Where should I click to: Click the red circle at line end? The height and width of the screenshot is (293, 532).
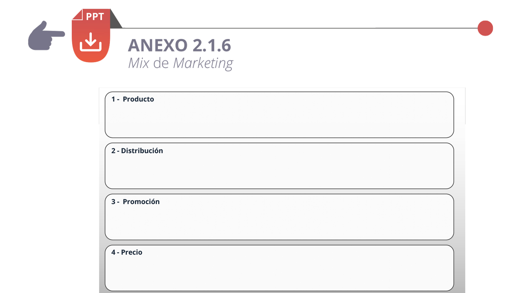(485, 28)
